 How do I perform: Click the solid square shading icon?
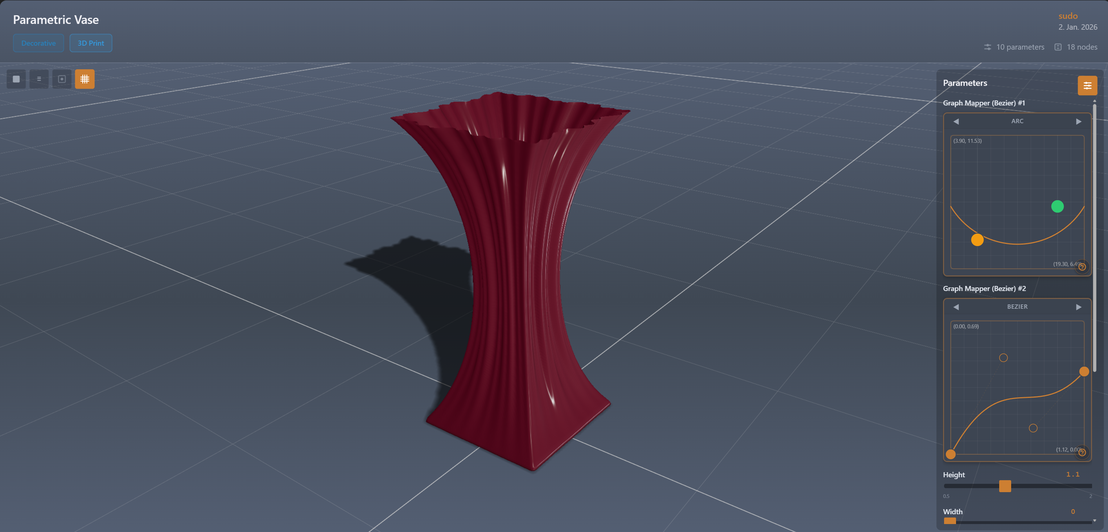(x=16, y=79)
